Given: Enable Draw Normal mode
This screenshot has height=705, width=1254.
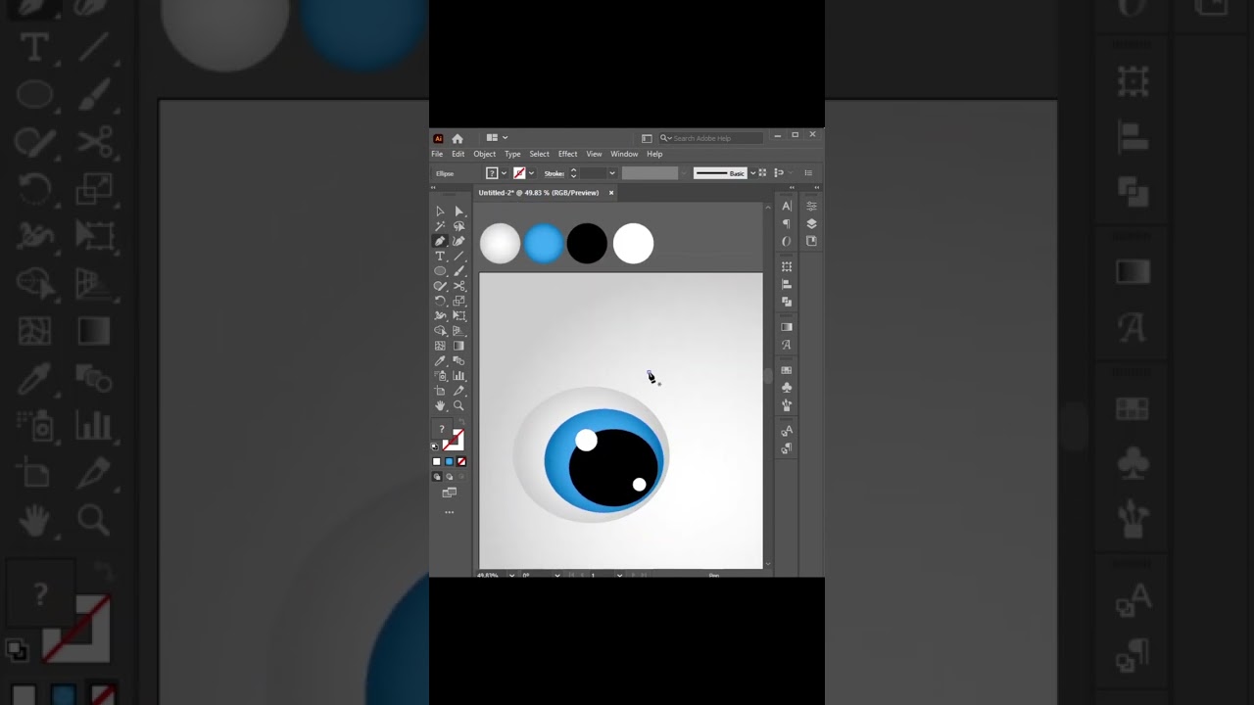Looking at the screenshot, I should (x=437, y=477).
